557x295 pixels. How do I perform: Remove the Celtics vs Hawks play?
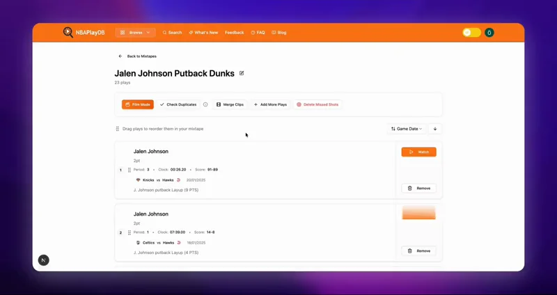pos(419,251)
